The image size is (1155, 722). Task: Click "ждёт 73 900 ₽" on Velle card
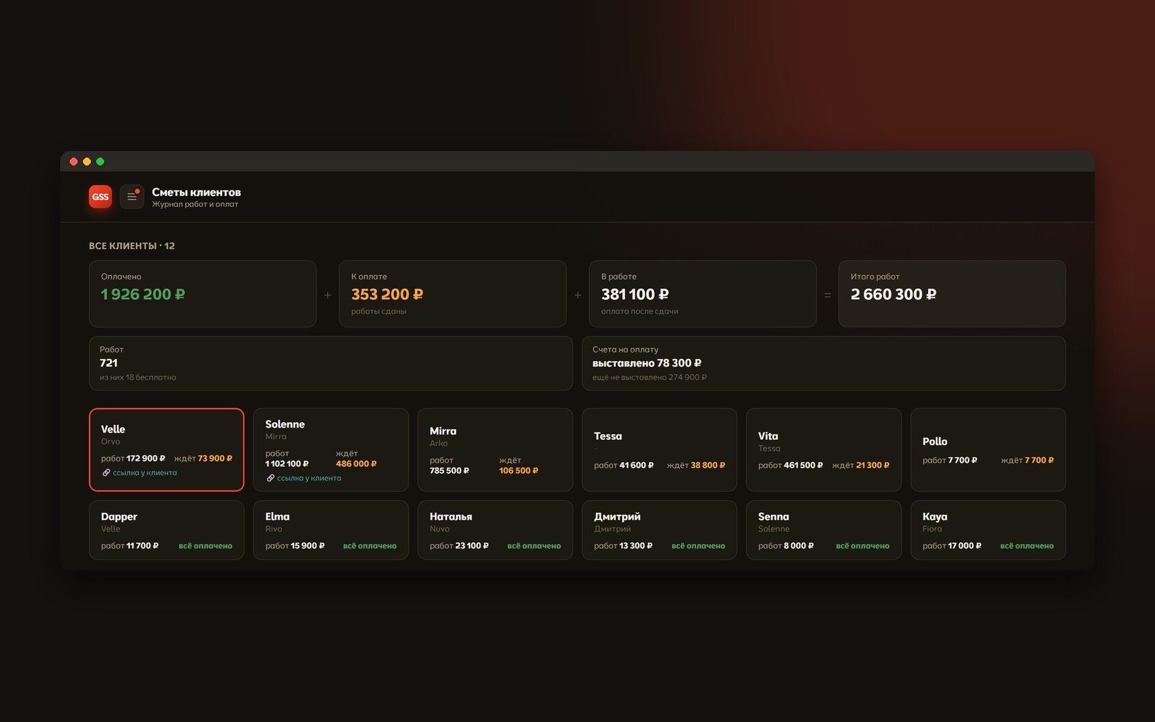[203, 458]
